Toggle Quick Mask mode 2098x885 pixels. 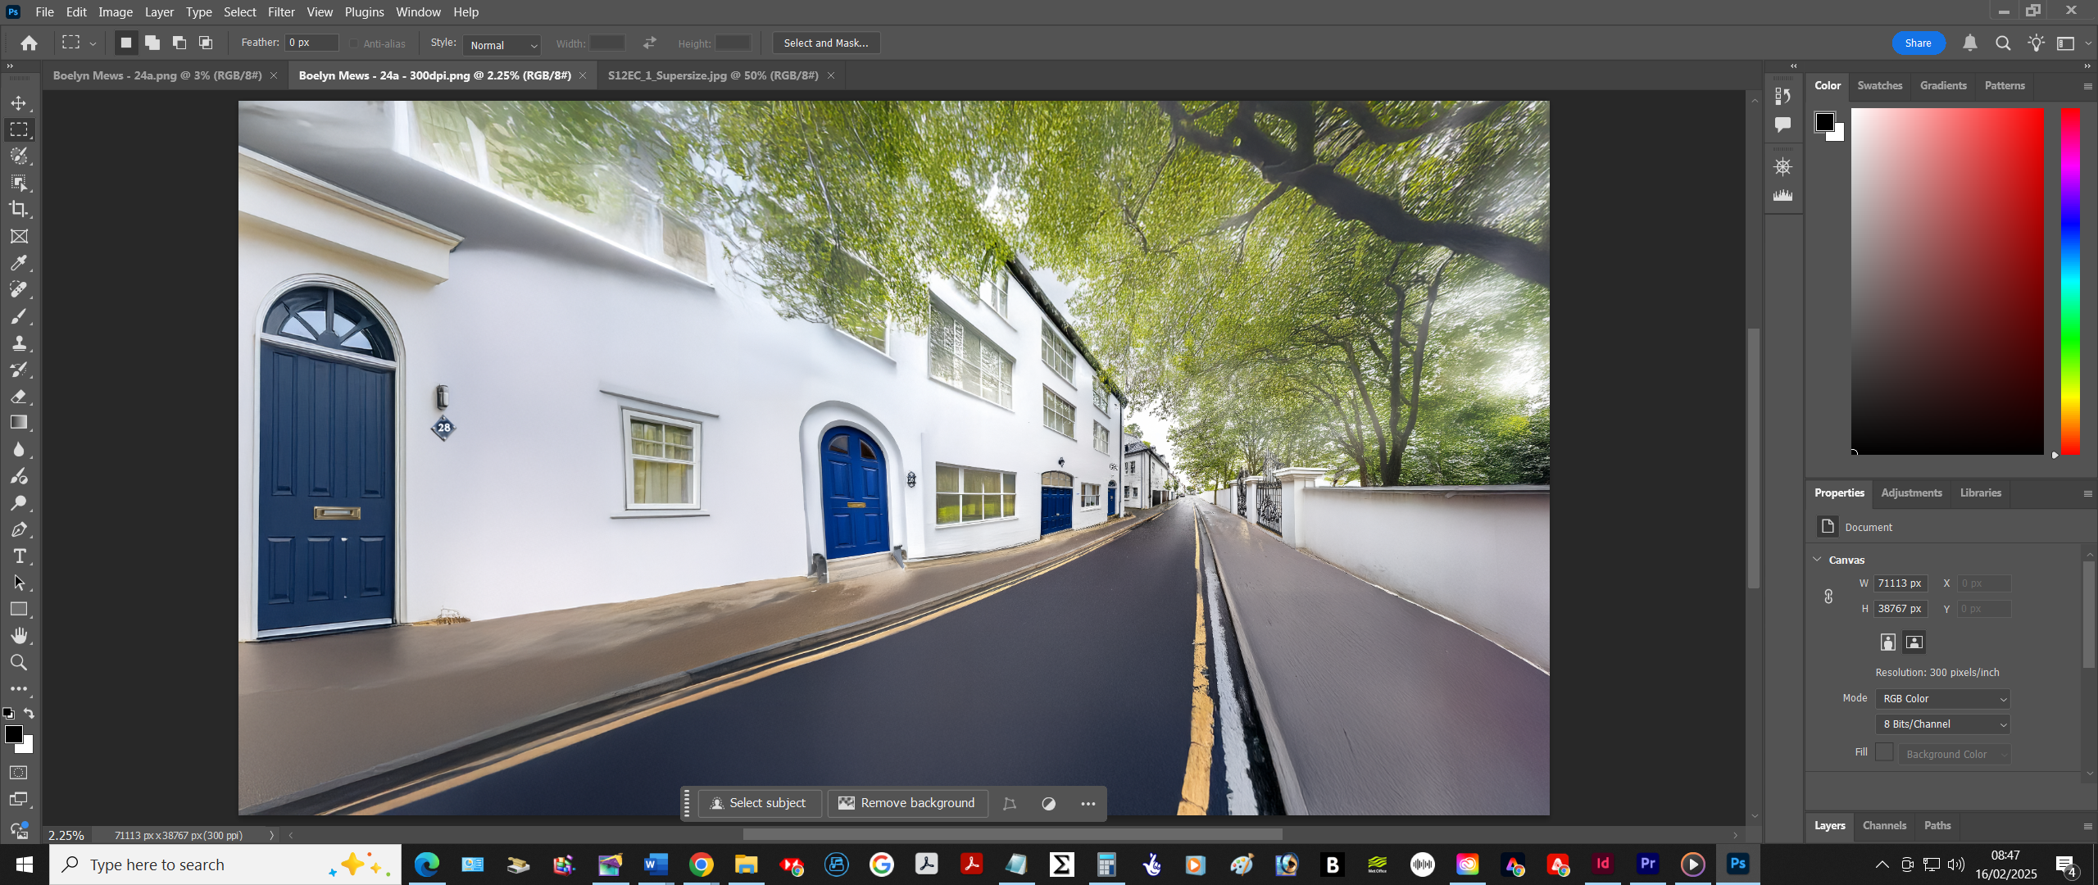point(19,773)
